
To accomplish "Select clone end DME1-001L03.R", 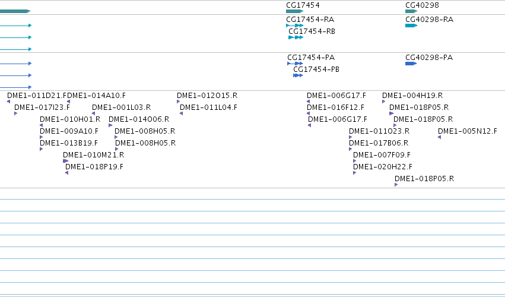I will pos(122,108).
